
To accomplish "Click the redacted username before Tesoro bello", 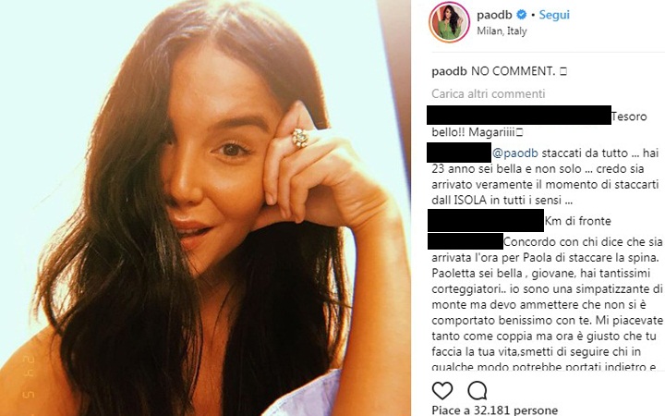I will 519,115.
